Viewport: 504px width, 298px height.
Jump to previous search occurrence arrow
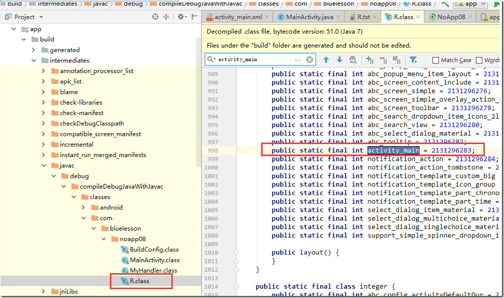tap(326, 60)
